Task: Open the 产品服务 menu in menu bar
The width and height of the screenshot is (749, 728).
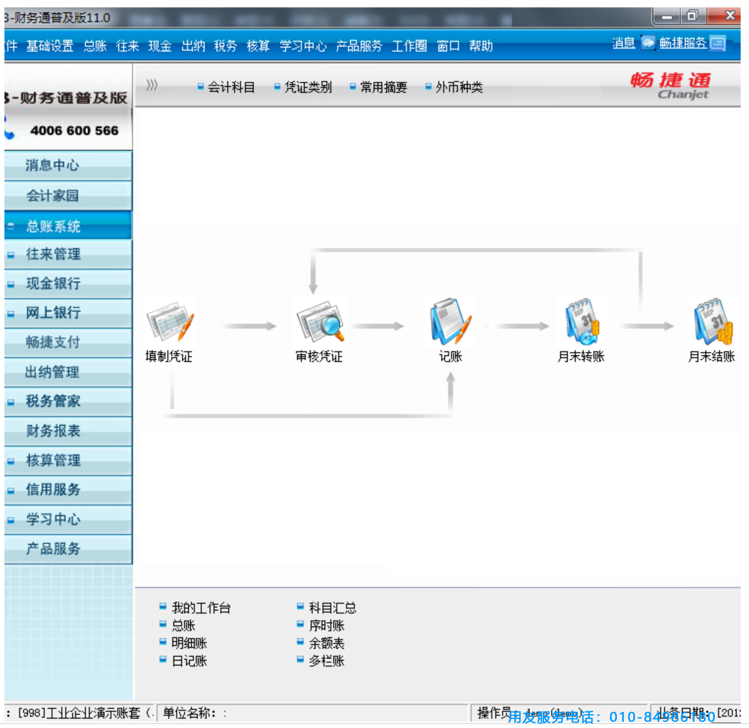Action: pyautogui.click(x=359, y=46)
